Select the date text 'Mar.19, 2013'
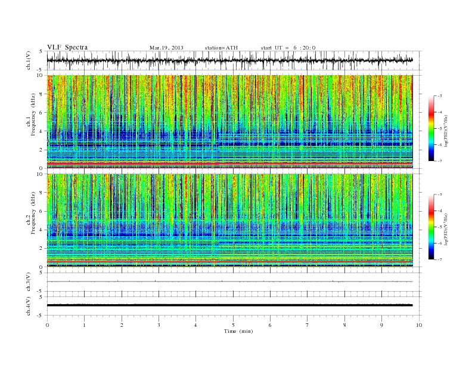 coord(166,48)
